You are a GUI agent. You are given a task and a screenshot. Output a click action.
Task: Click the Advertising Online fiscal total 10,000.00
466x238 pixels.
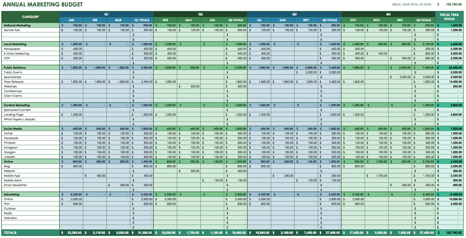[x=449, y=199]
